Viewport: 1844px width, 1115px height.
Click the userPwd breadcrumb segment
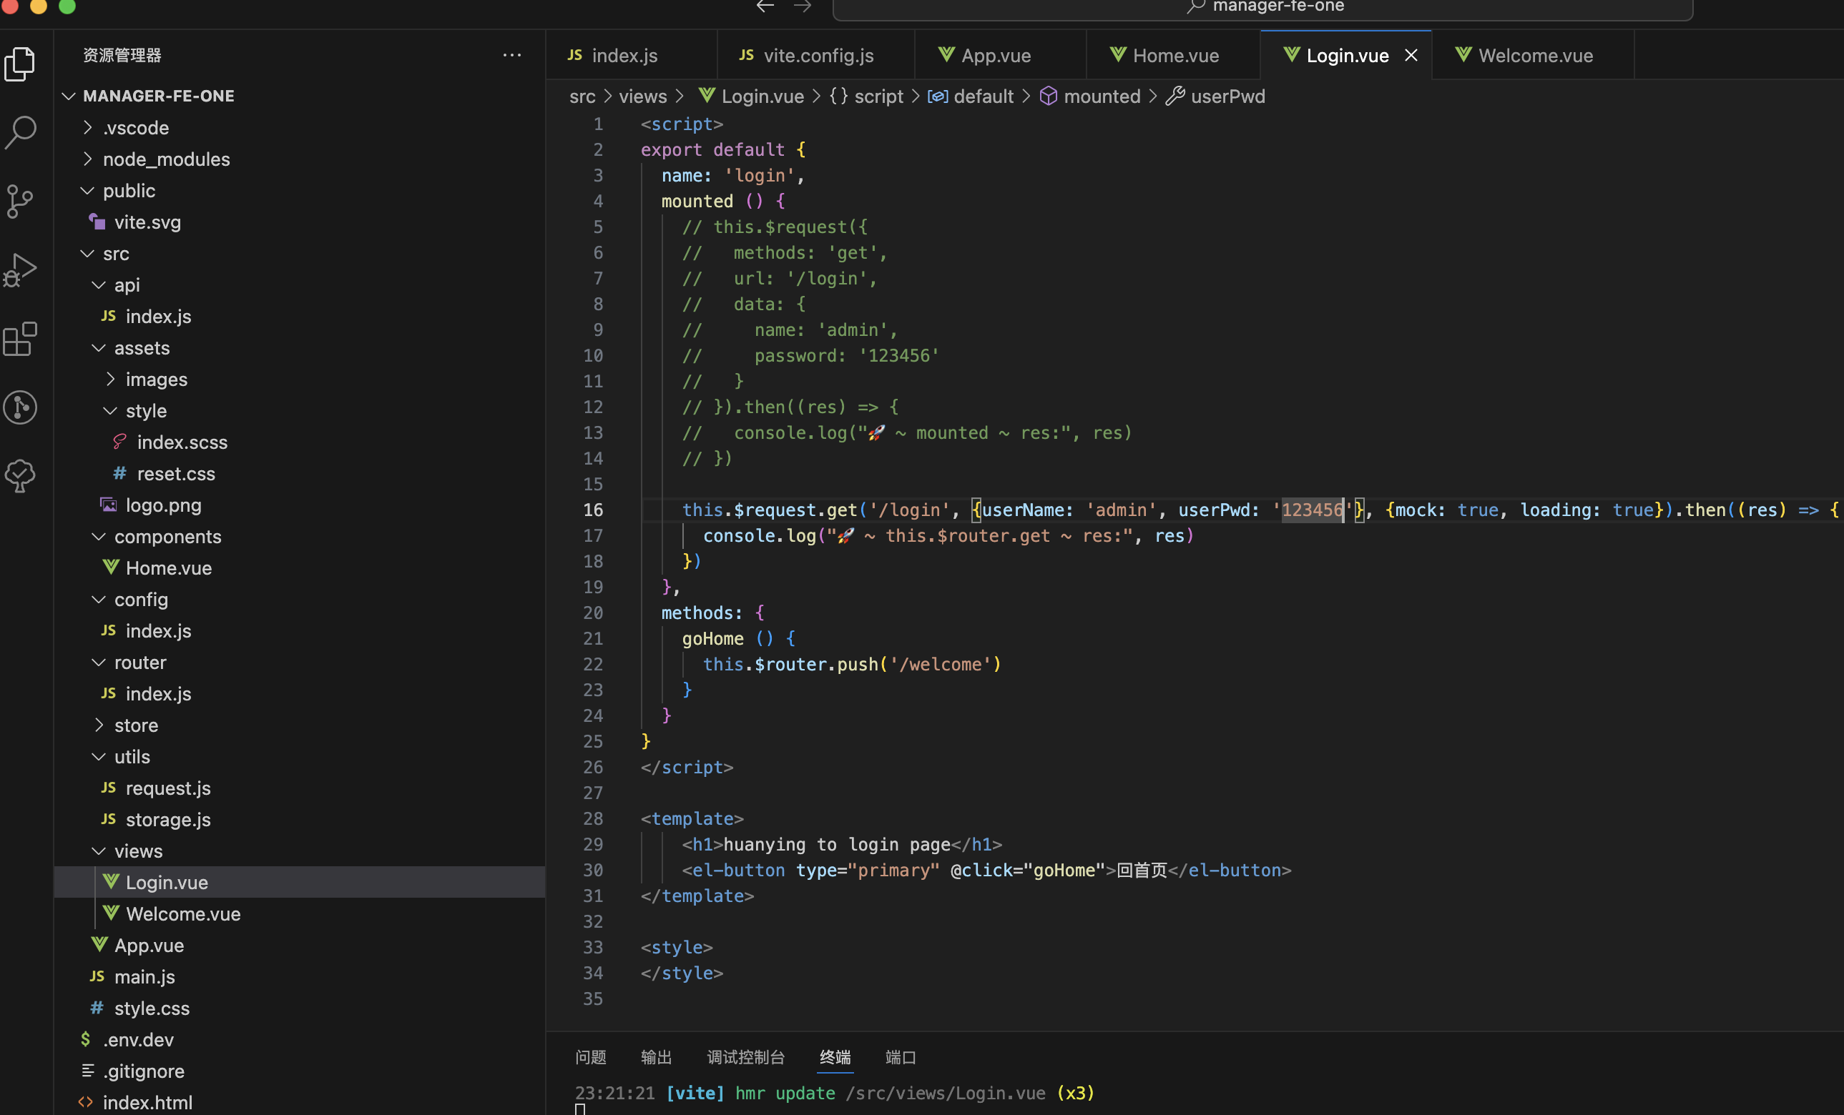click(x=1215, y=96)
